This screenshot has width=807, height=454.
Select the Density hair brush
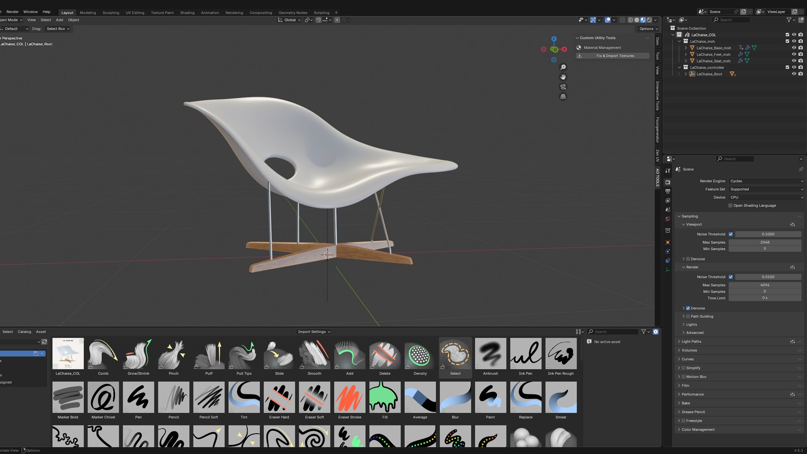420,357
